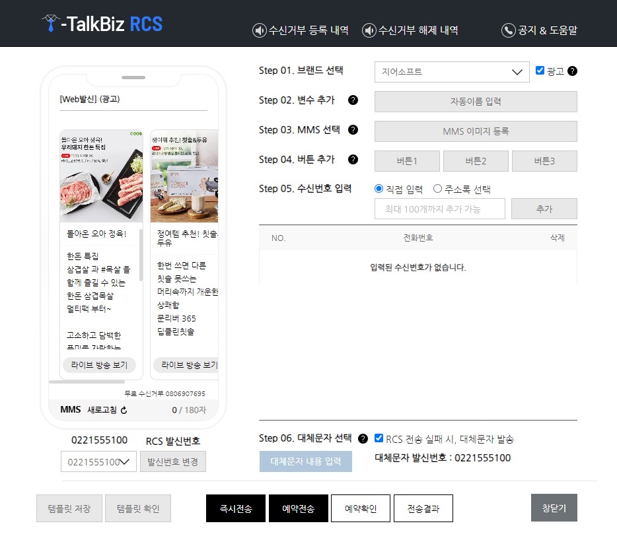Image resolution: width=617 pixels, height=540 pixels.
Task: Click the T-TalkBiz RCS logo
Action: point(102,24)
